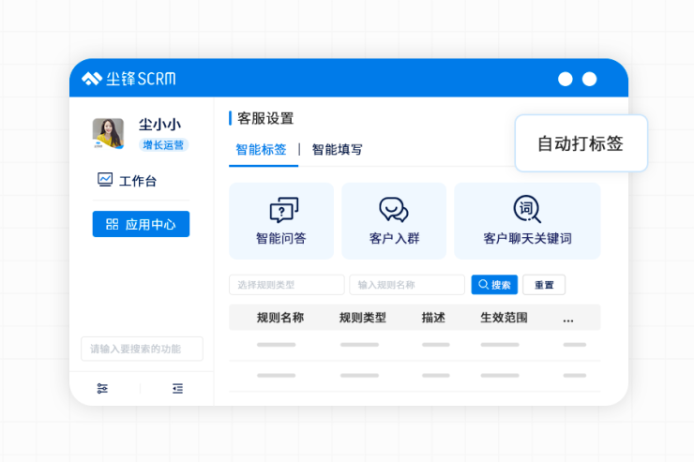Switch to the 智能标签 tab
Image resolution: width=694 pixels, height=462 pixels.
coord(261,149)
